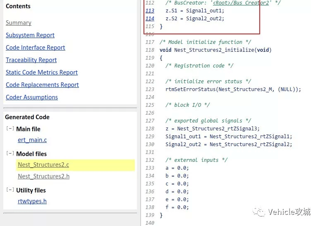
Task: Click line number 113 link
Action: click(150, 10)
